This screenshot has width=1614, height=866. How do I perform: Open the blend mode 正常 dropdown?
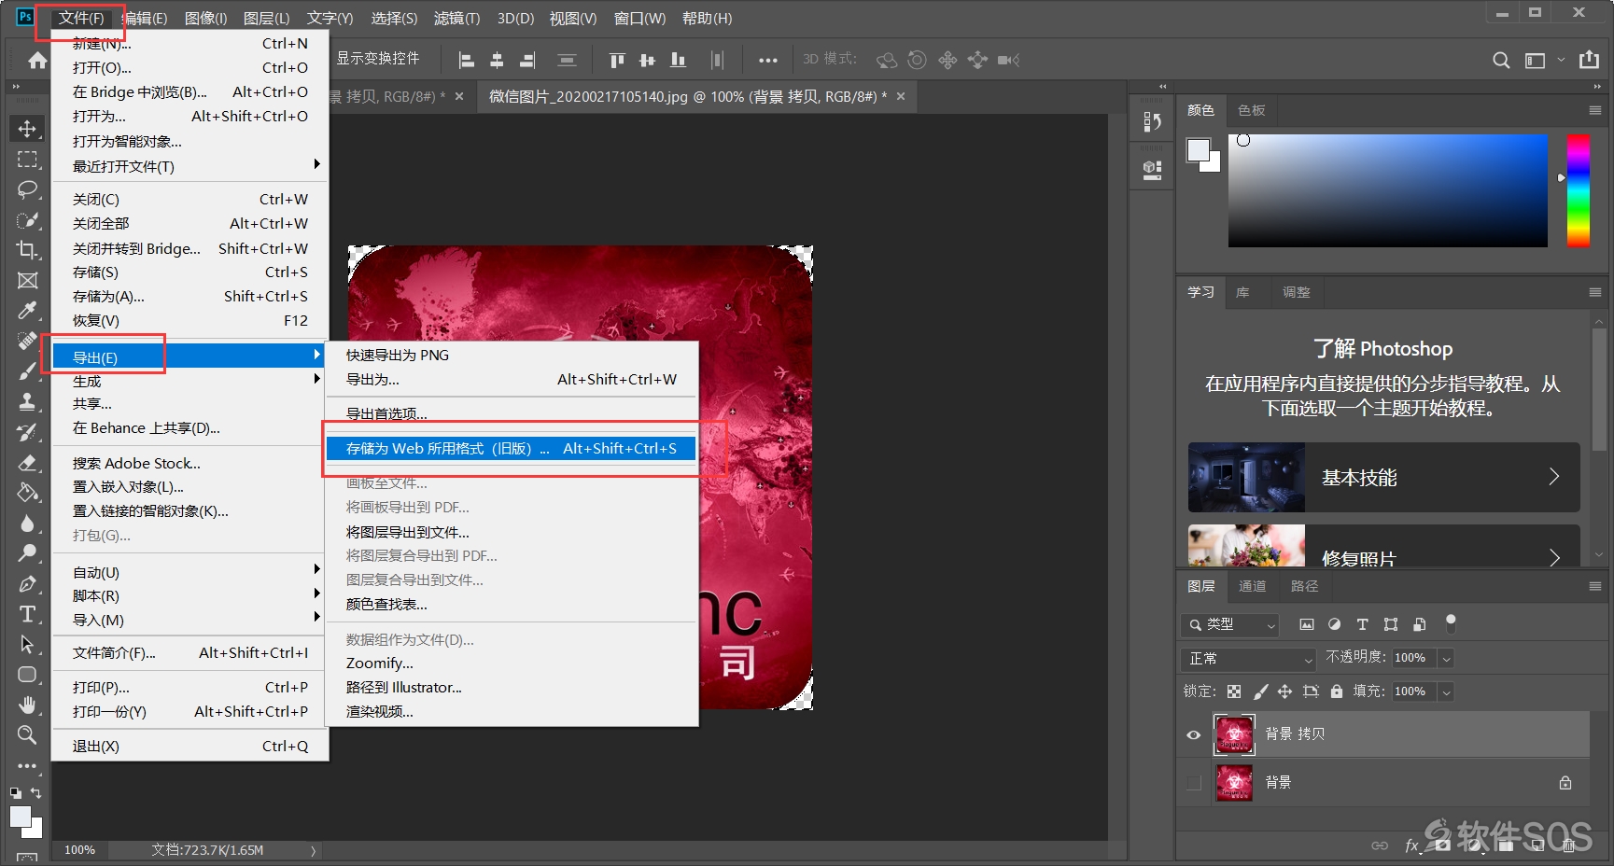(1248, 659)
